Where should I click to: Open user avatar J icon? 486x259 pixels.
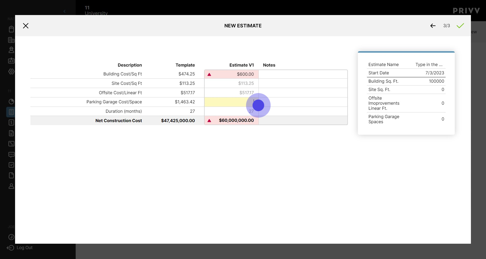click(x=11, y=237)
